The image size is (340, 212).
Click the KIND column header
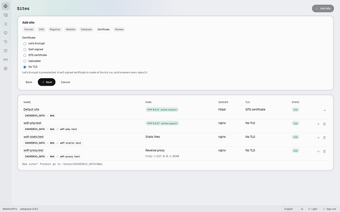pos(148,102)
